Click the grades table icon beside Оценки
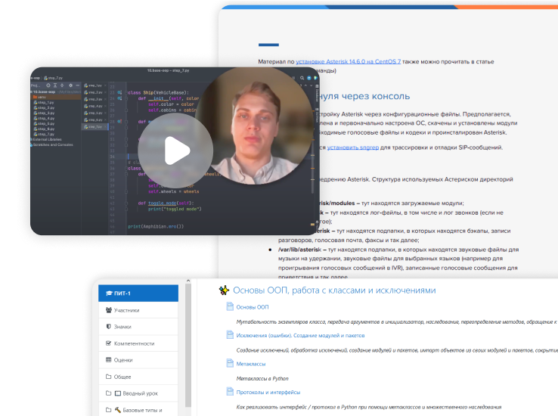558x416 pixels. point(109,360)
